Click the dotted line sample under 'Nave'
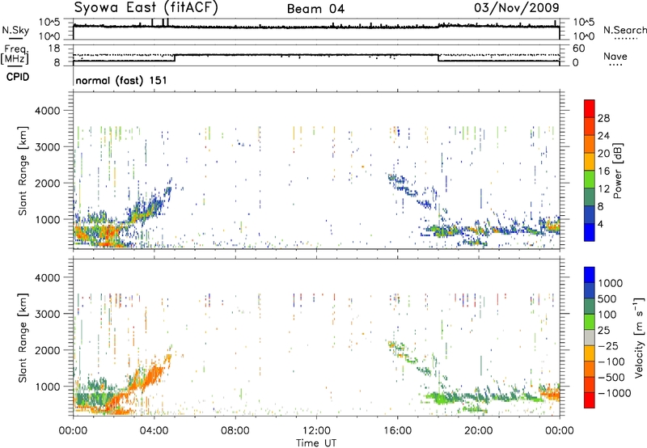Screen dimensions: 647x448 (x=616, y=66)
